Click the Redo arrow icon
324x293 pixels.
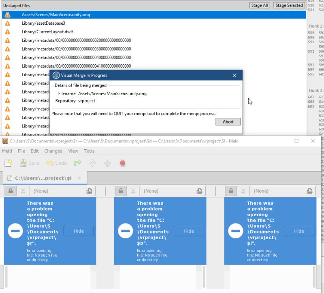point(77,163)
